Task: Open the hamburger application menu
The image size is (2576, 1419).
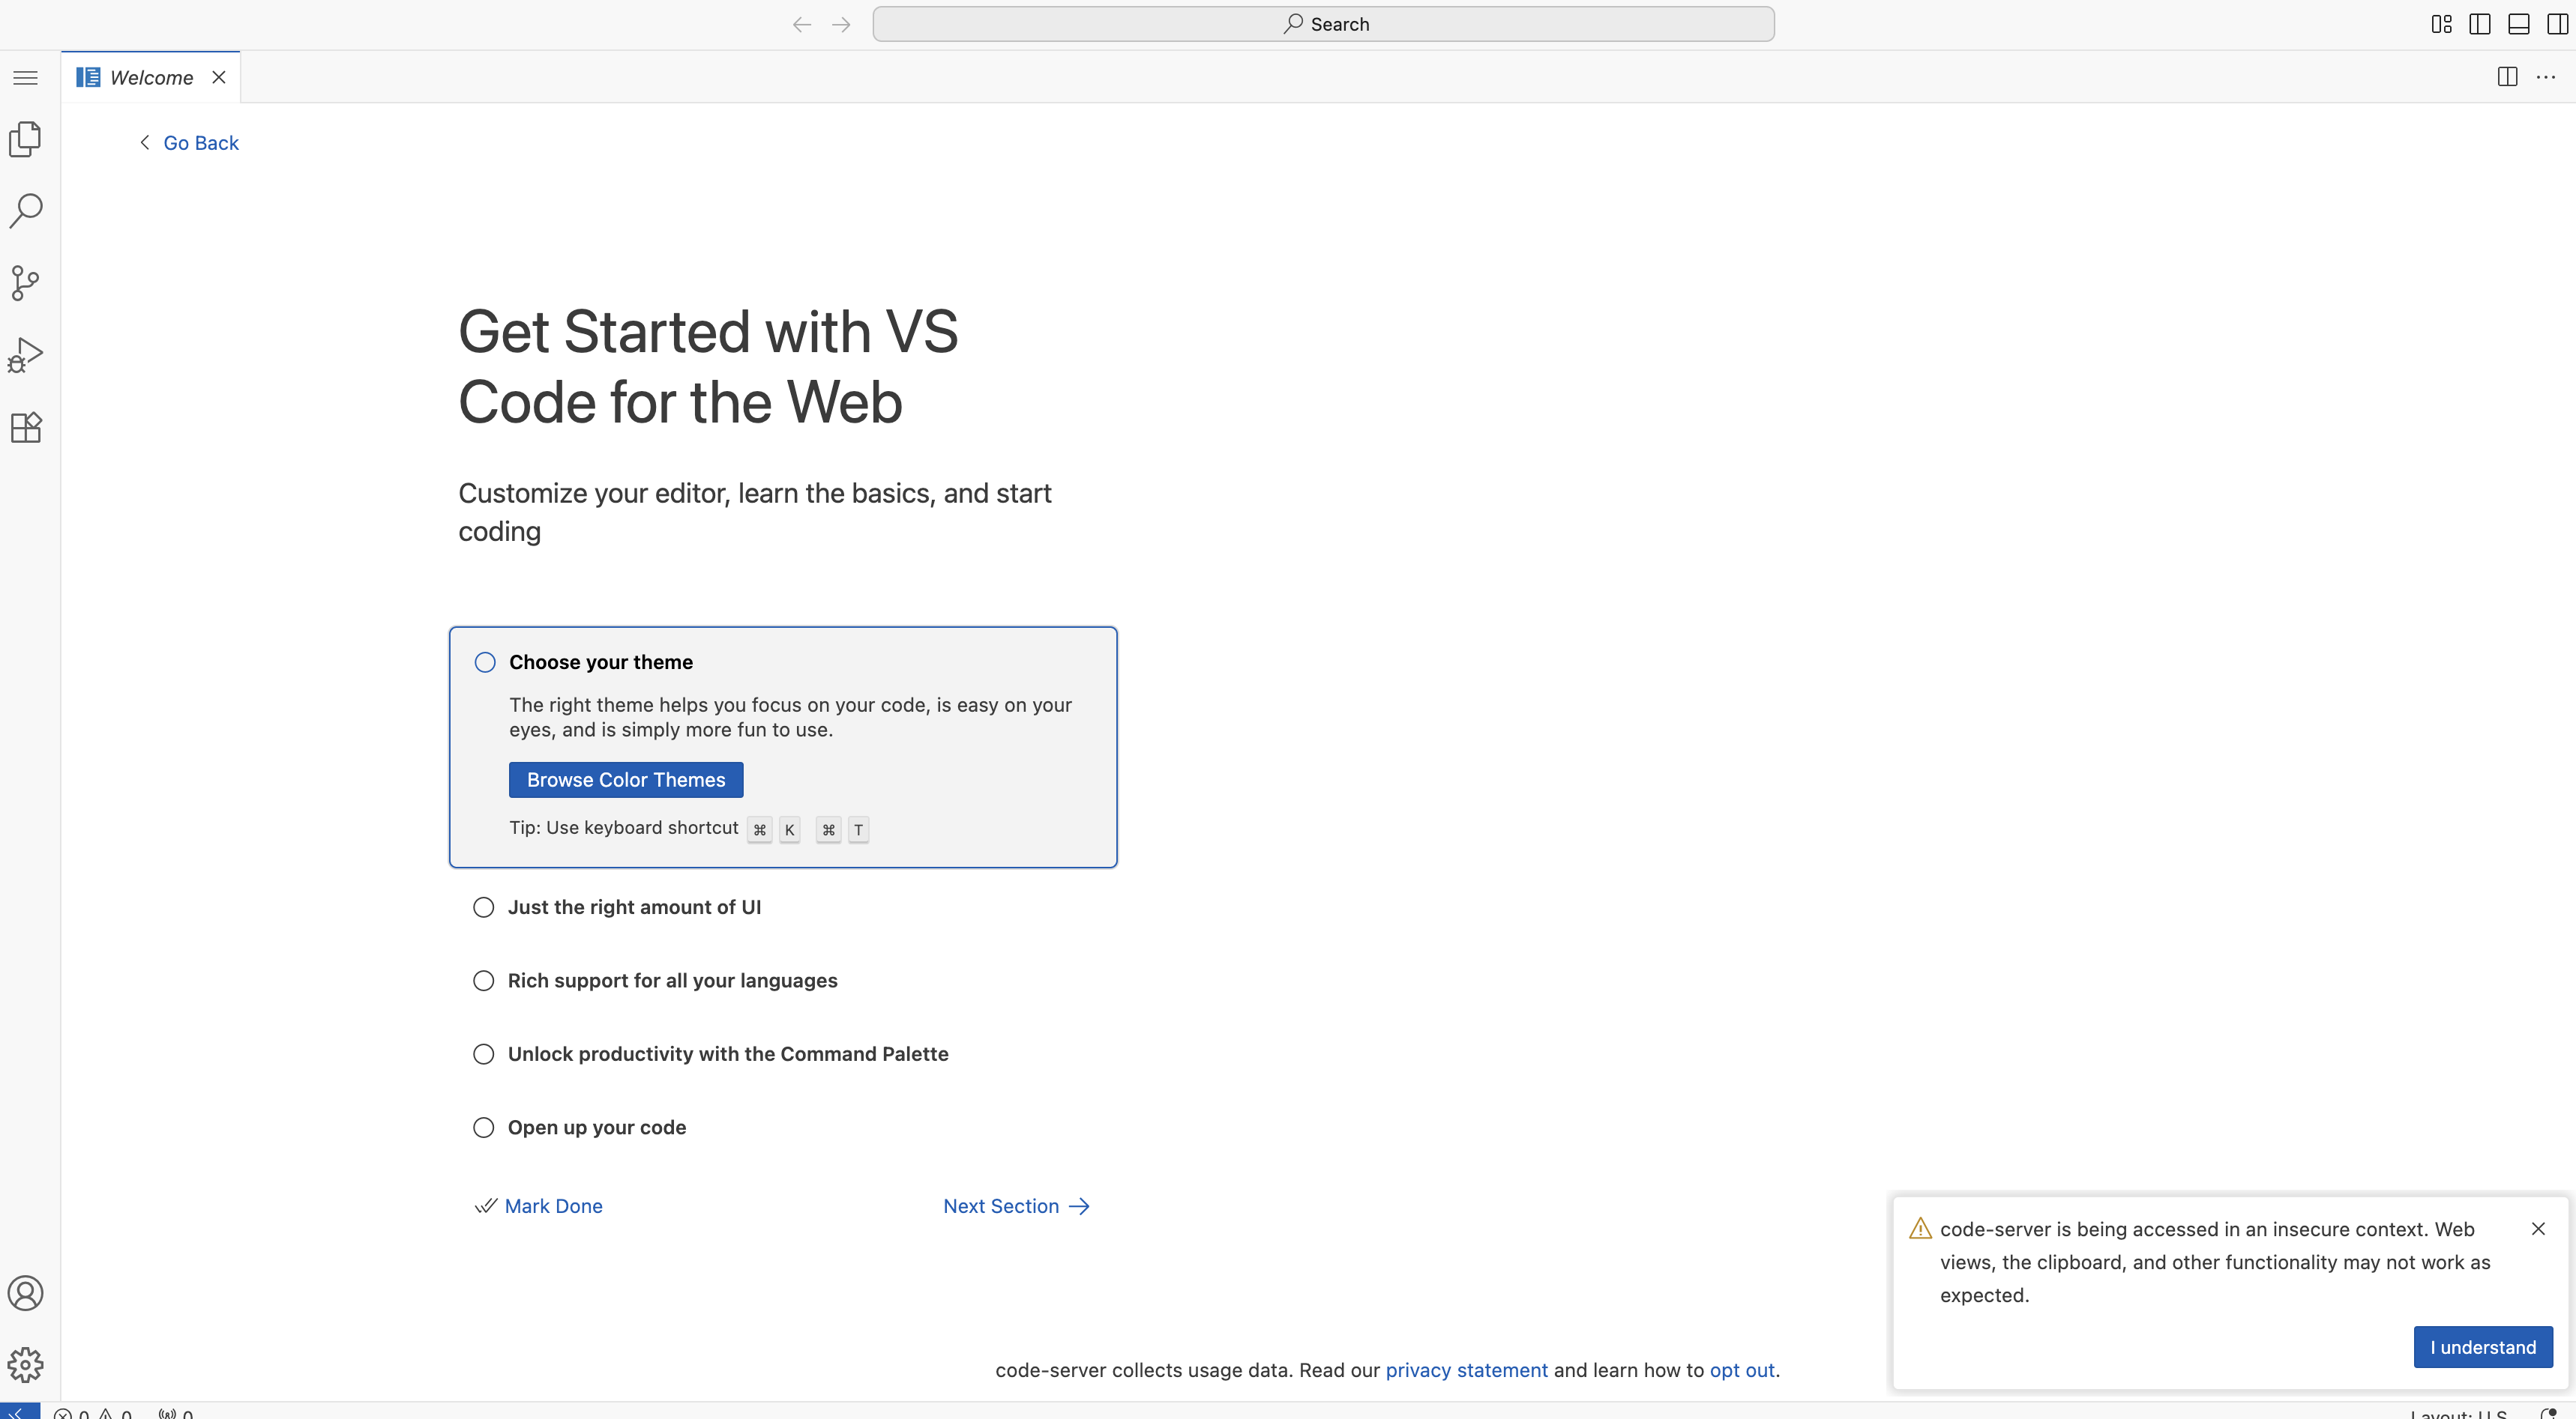Action: click(x=26, y=78)
